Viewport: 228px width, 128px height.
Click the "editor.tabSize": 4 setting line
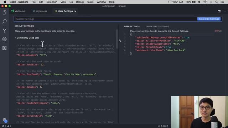(x=29, y=87)
